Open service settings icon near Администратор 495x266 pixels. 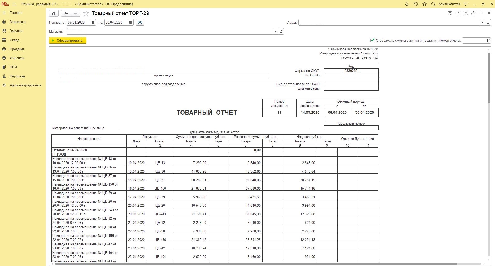tap(465, 4)
